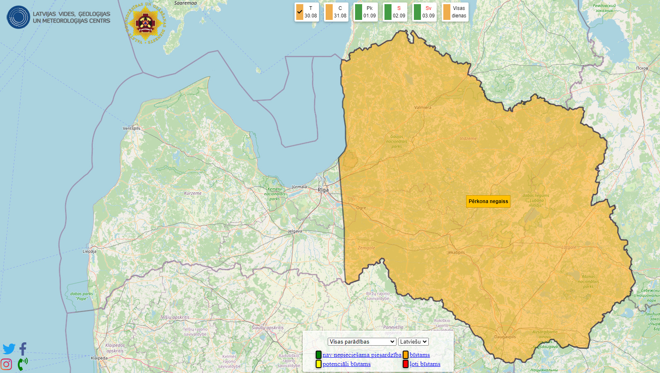Select day tab Sv 03.09
Viewport: 660px width, 373px height.
(424, 12)
